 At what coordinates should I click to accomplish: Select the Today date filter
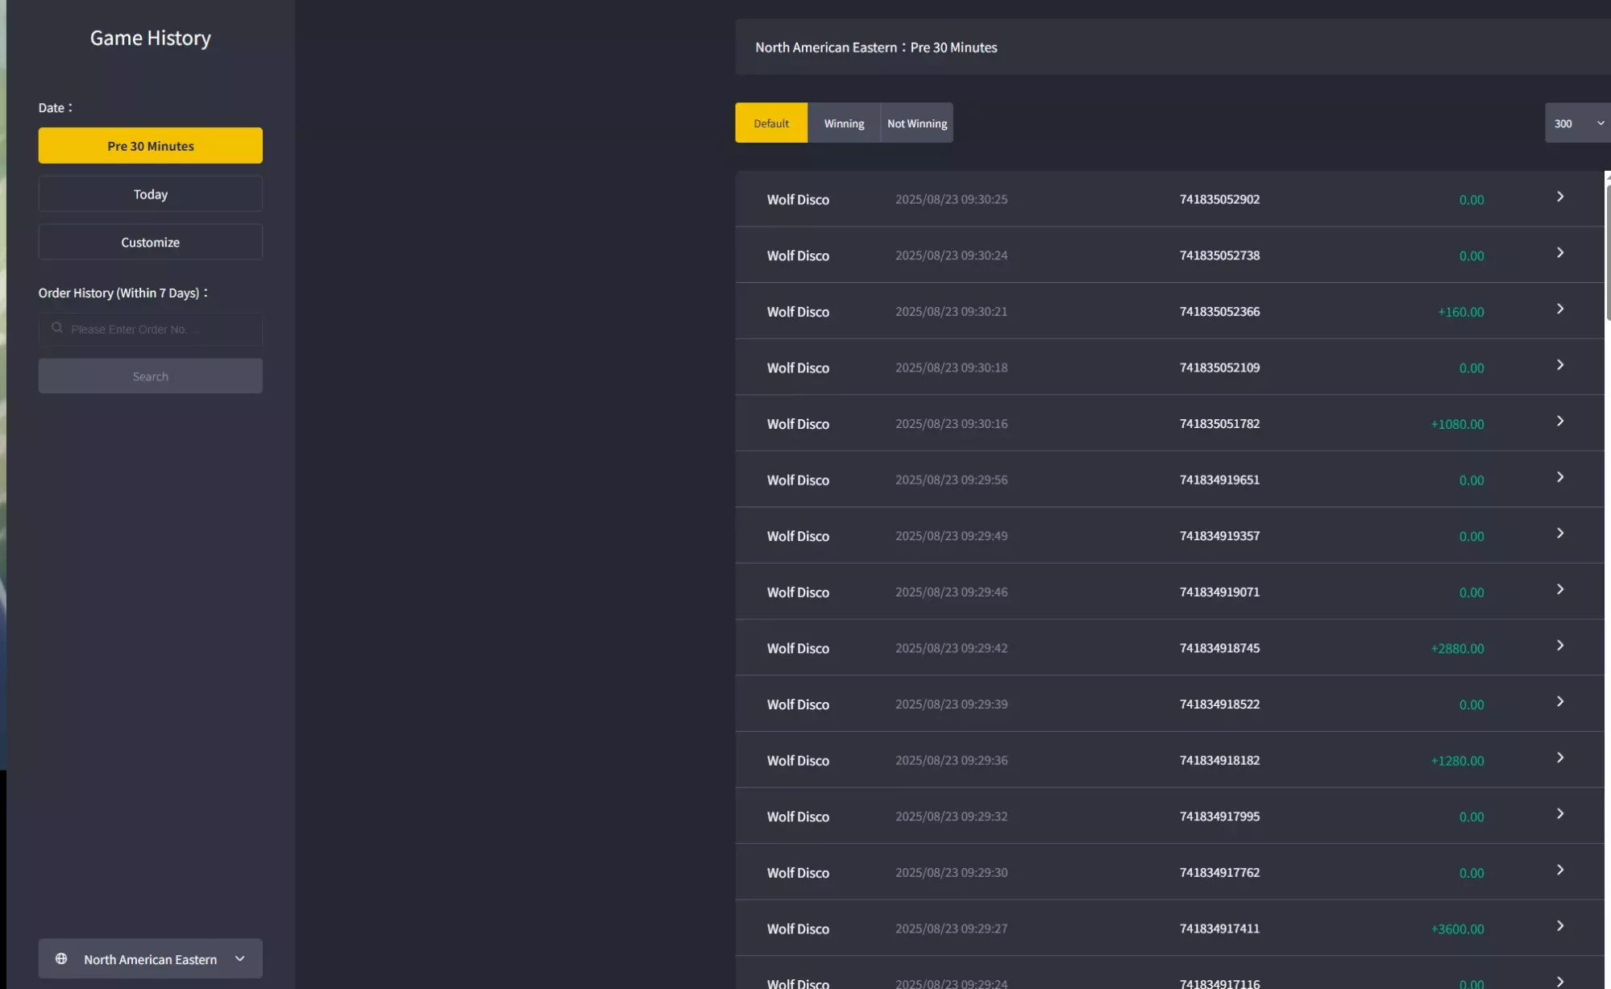[151, 194]
